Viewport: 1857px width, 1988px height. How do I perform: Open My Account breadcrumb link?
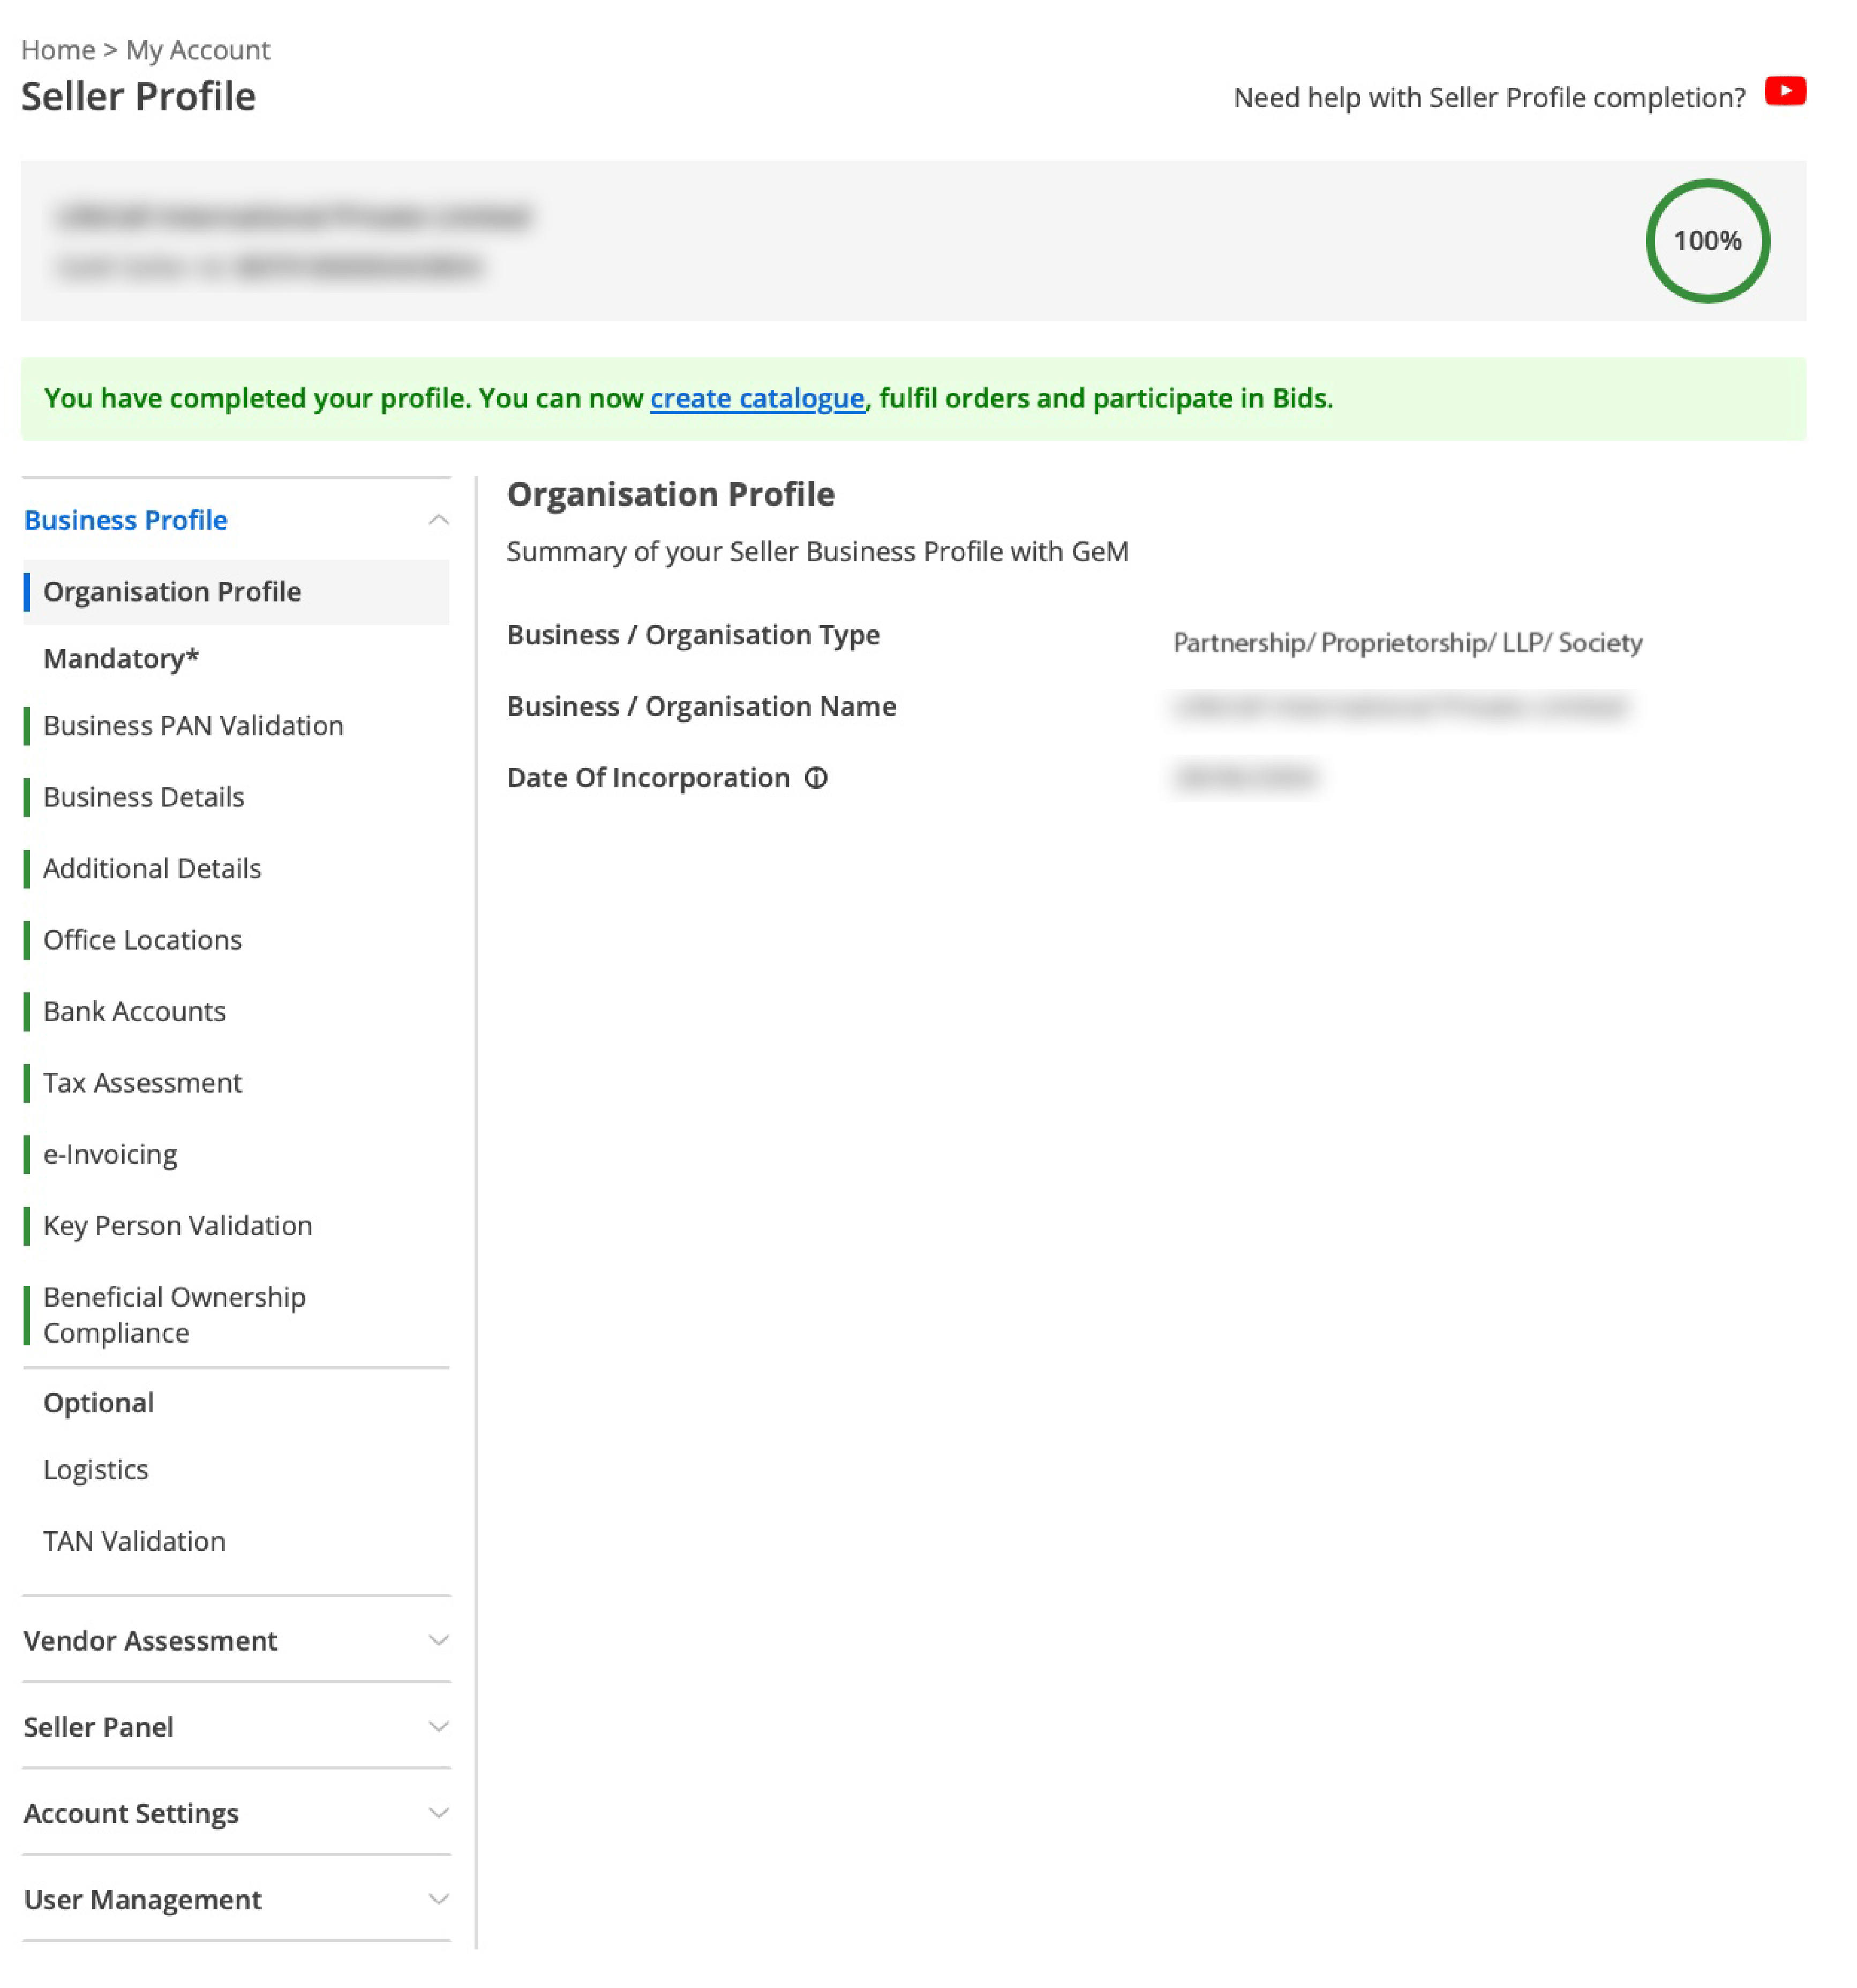[x=198, y=50]
